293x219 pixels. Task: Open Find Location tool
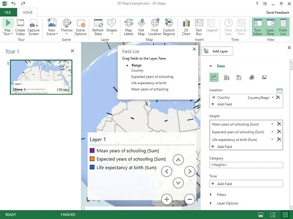point(155,27)
